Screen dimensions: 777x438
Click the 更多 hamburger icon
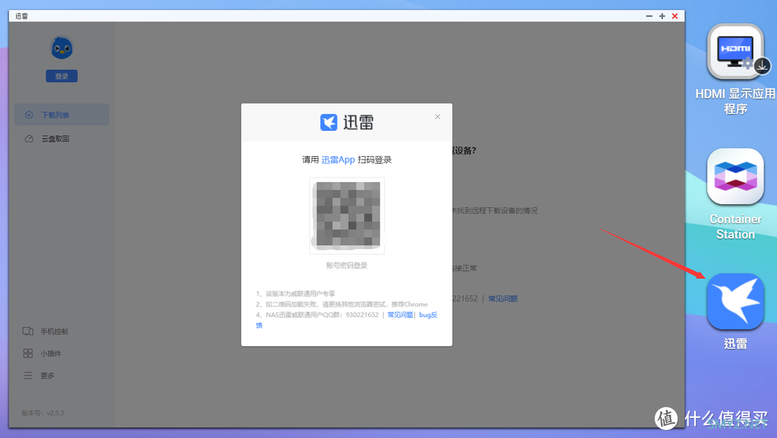[x=28, y=375]
